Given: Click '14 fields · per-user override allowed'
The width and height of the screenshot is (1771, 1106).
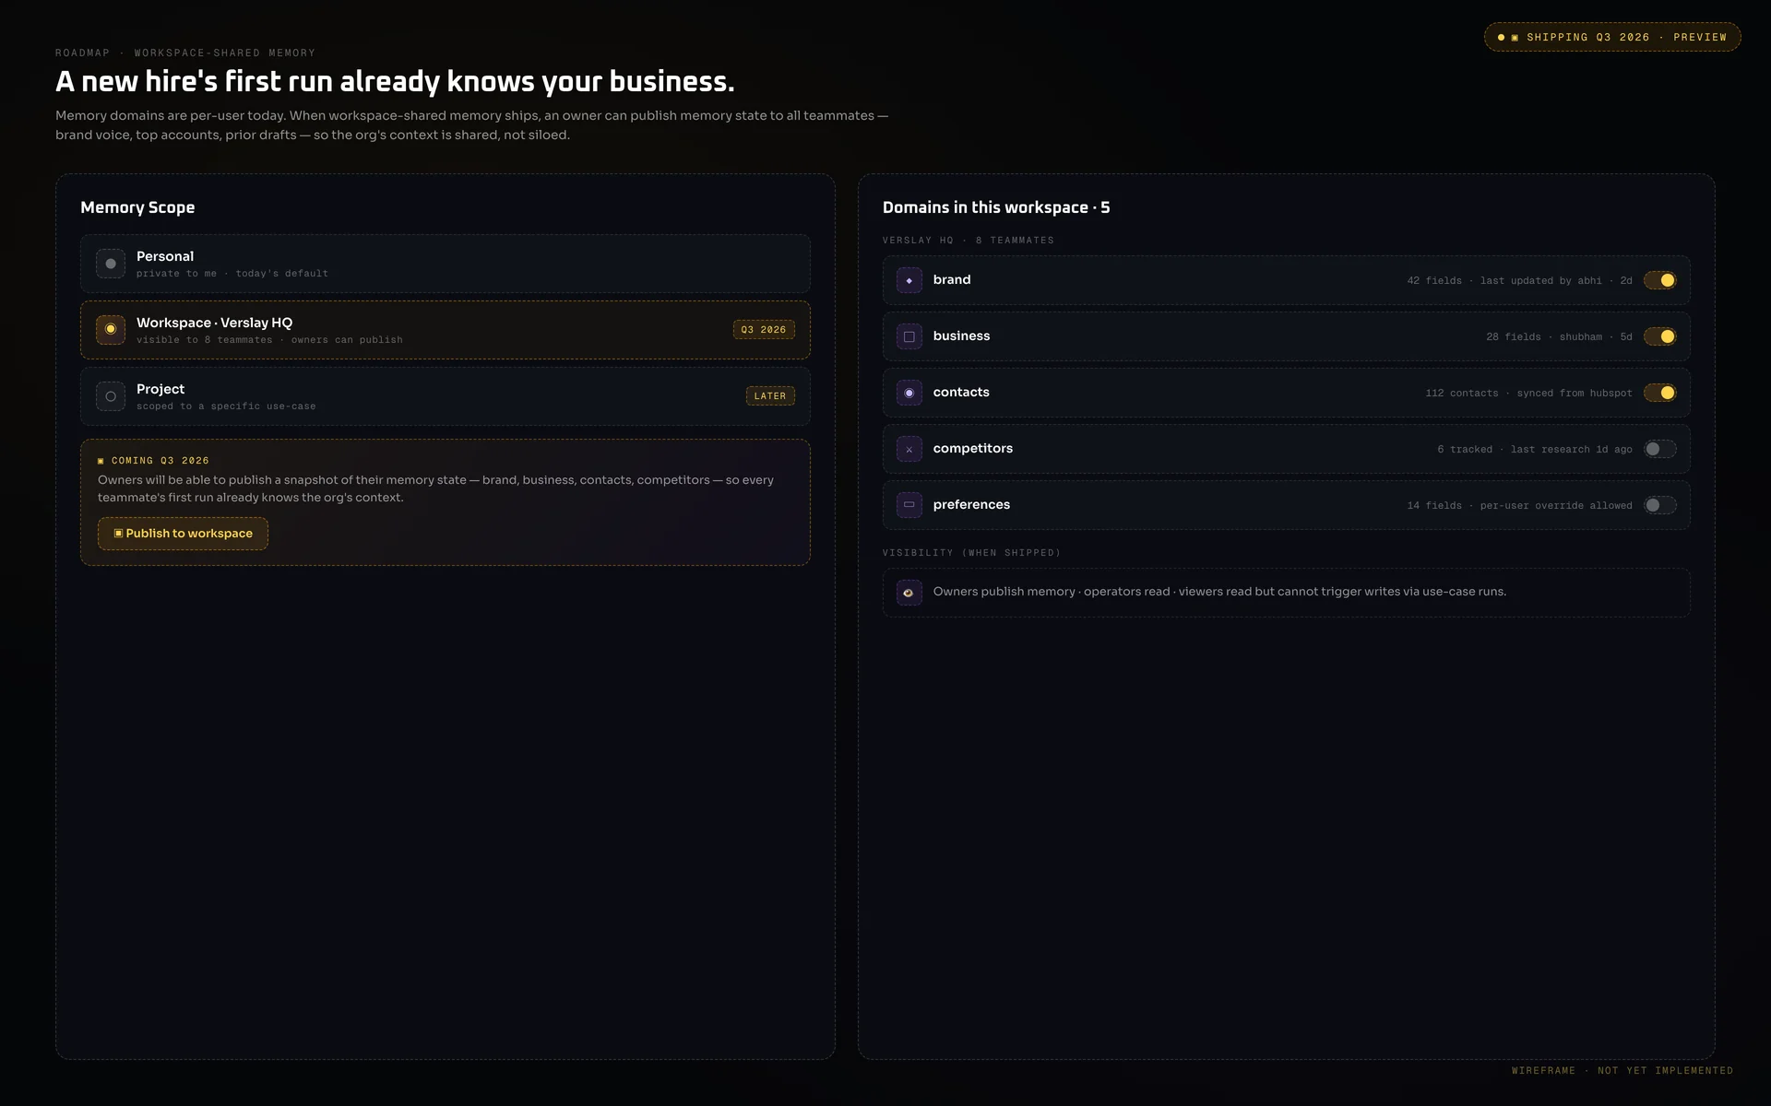Looking at the screenshot, I should click(1519, 505).
